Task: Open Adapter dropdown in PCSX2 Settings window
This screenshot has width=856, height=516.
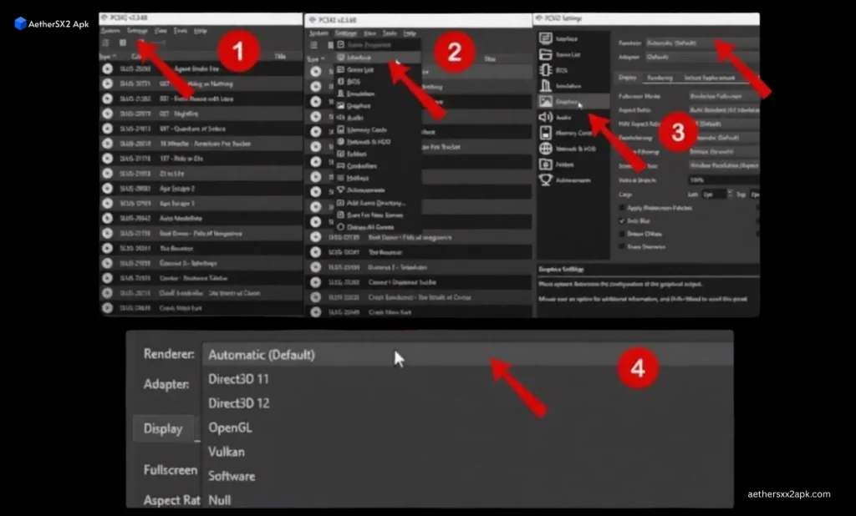Action: [702, 57]
